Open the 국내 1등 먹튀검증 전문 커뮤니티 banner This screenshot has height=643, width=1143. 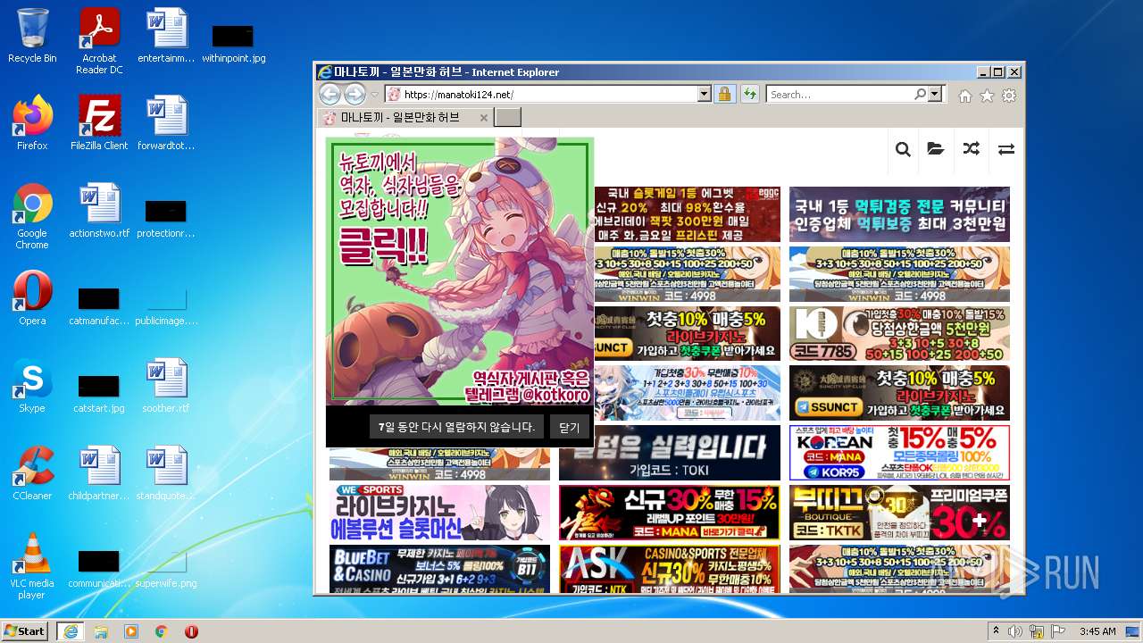pyautogui.click(x=899, y=214)
